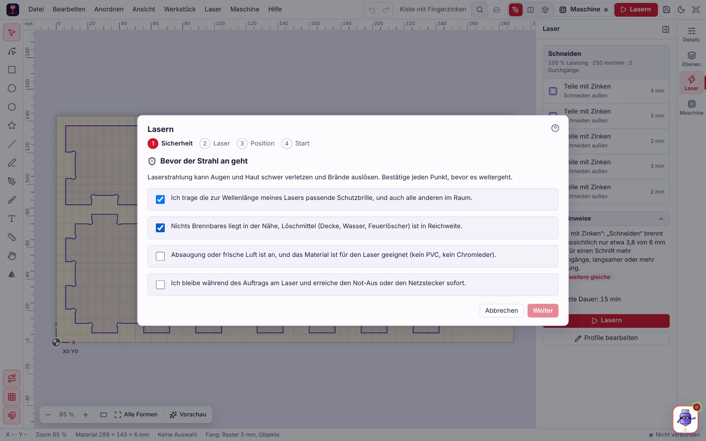Open help icon in Lasern dialog

point(555,128)
